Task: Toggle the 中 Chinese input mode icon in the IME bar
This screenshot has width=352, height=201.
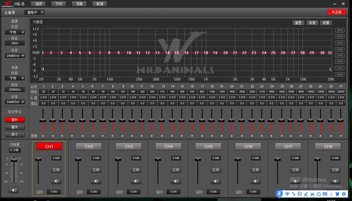Action: point(287,194)
